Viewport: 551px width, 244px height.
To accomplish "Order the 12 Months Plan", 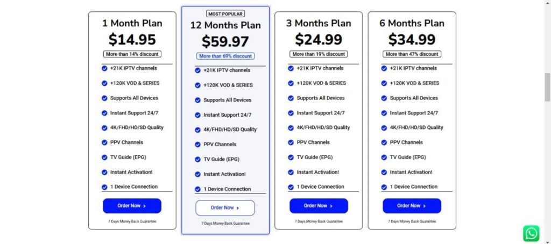I will (225, 208).
